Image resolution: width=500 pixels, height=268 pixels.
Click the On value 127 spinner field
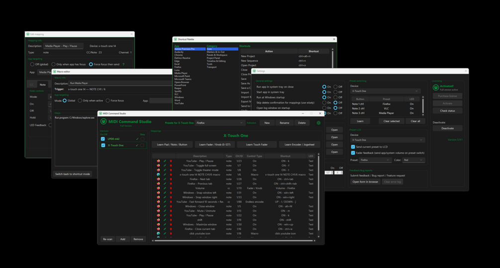[329, 173]
